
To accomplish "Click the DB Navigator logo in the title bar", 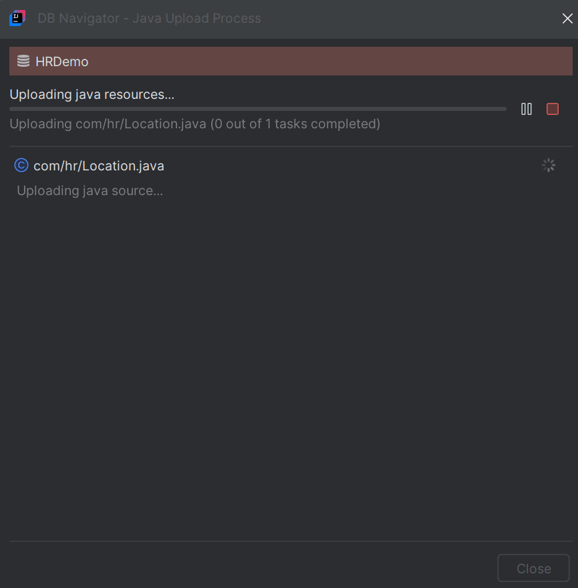I will click(17, 18).
